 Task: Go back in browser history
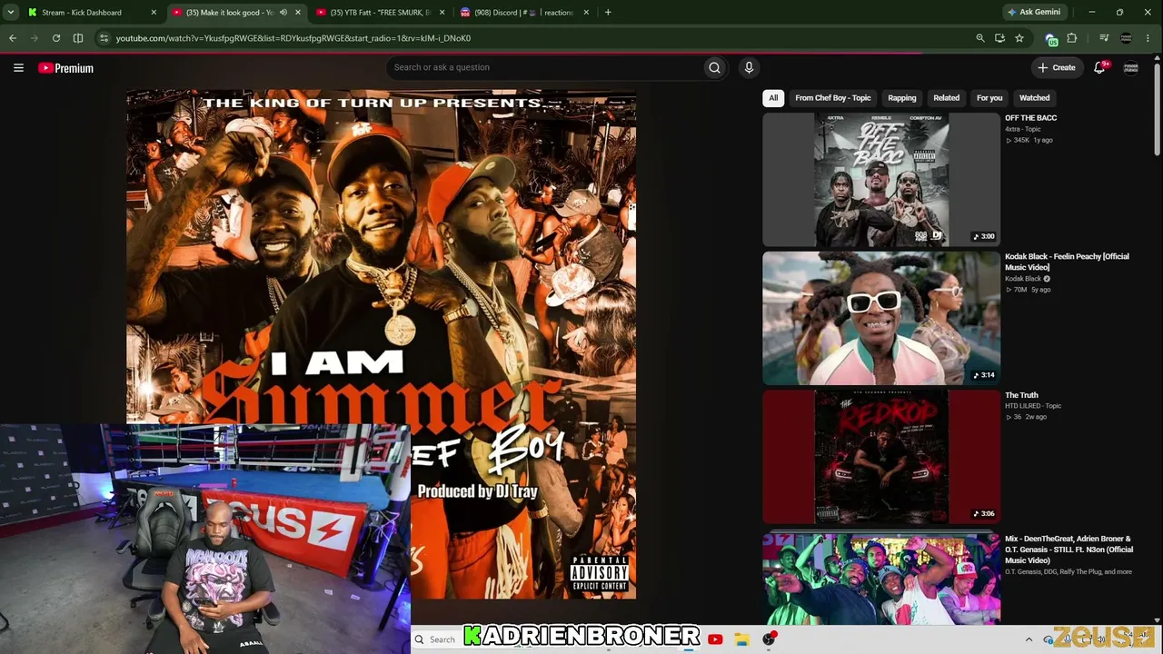tap(13, 38)
